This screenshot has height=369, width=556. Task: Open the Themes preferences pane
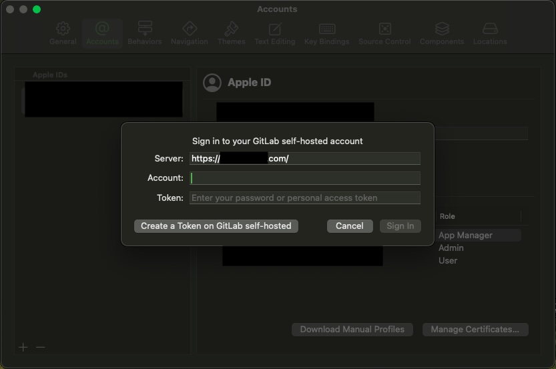[x=232, y=33]
